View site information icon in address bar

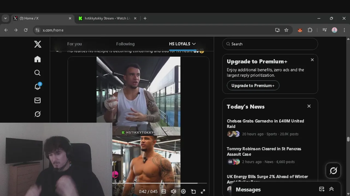coord(38,30)
